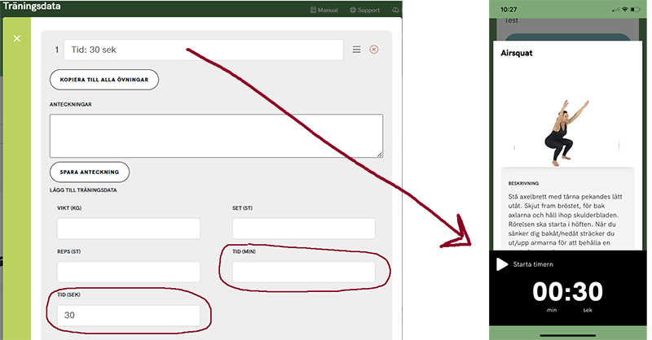652x340 pixels.
Task: Click the Spara anteckning button
Action: pos(90,172)
